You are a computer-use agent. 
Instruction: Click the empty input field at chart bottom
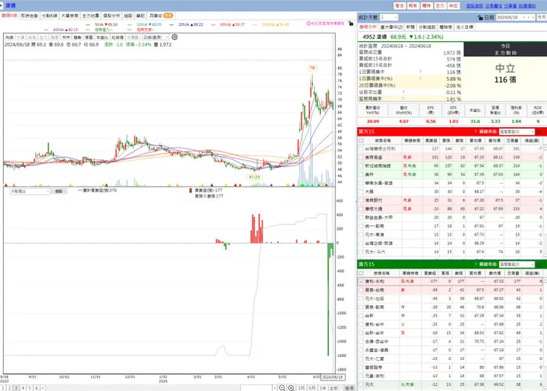coord(256,388)
